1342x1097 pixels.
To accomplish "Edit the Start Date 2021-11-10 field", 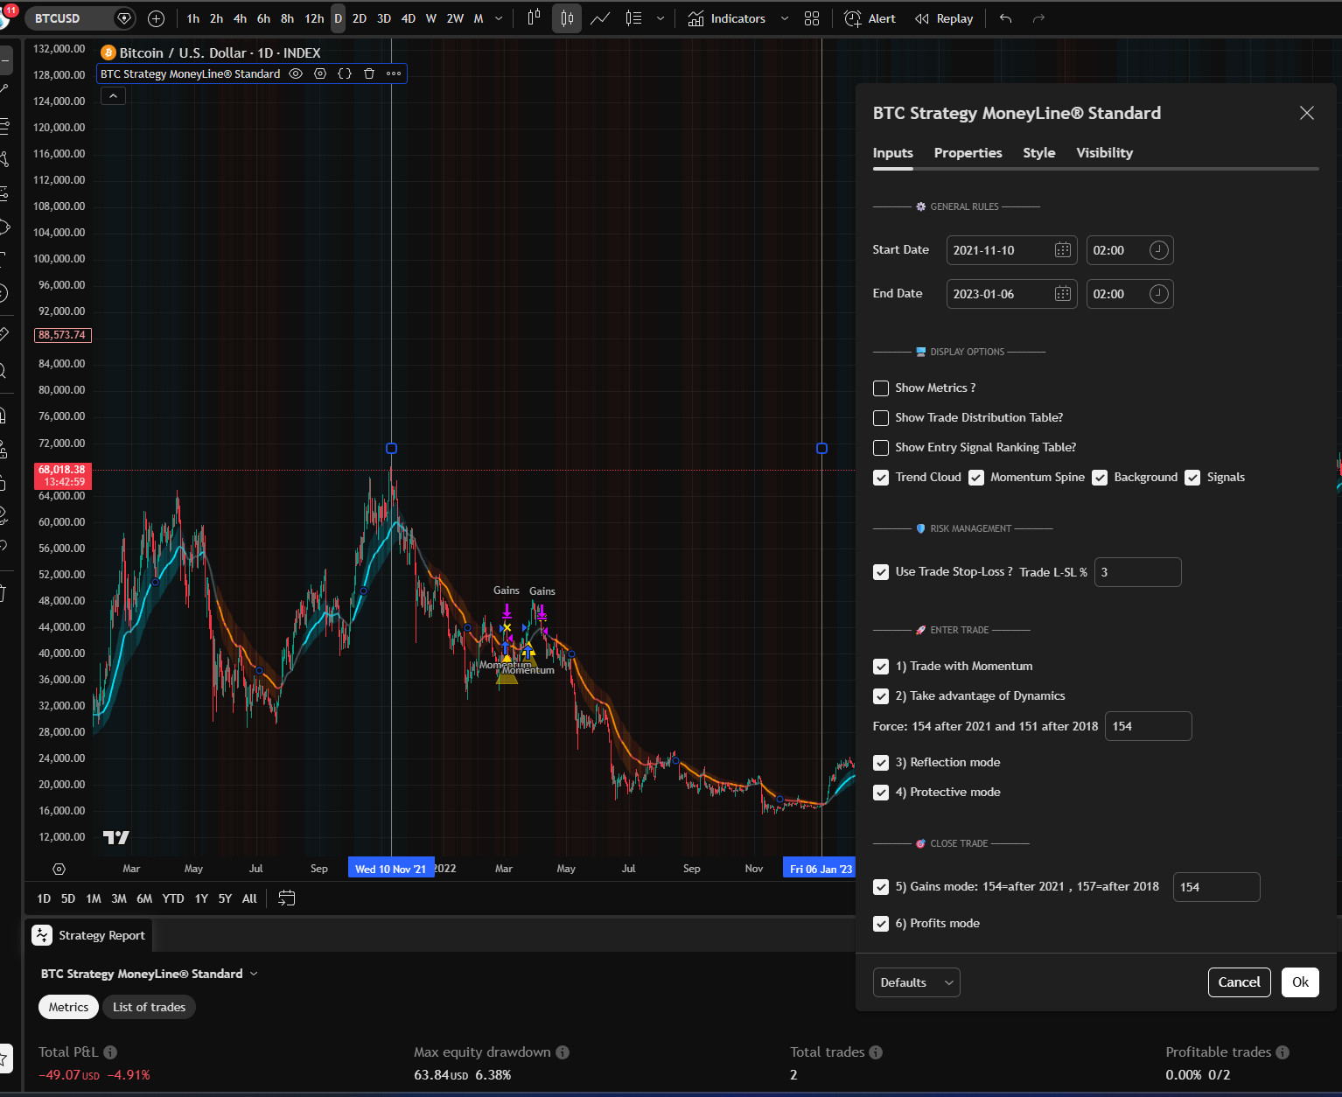I will 1011,250.
